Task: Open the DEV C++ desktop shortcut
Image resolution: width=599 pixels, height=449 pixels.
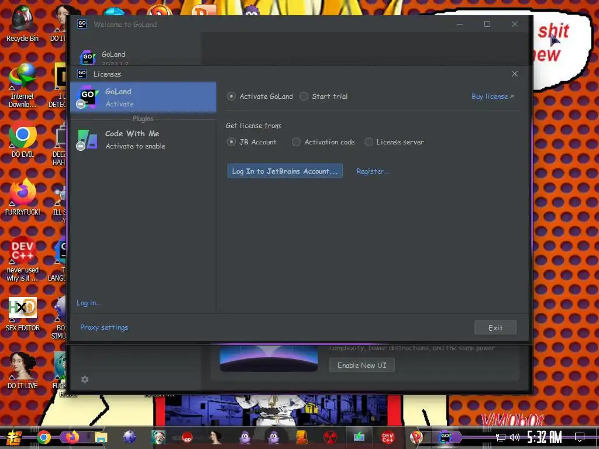Action: click(x=22, y=260)
